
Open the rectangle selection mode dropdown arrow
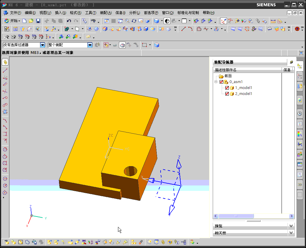[x=150, y=45]
